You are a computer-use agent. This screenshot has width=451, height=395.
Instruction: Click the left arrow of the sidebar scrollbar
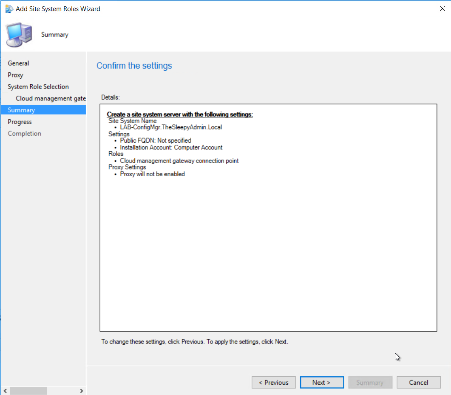coord(5,390)
